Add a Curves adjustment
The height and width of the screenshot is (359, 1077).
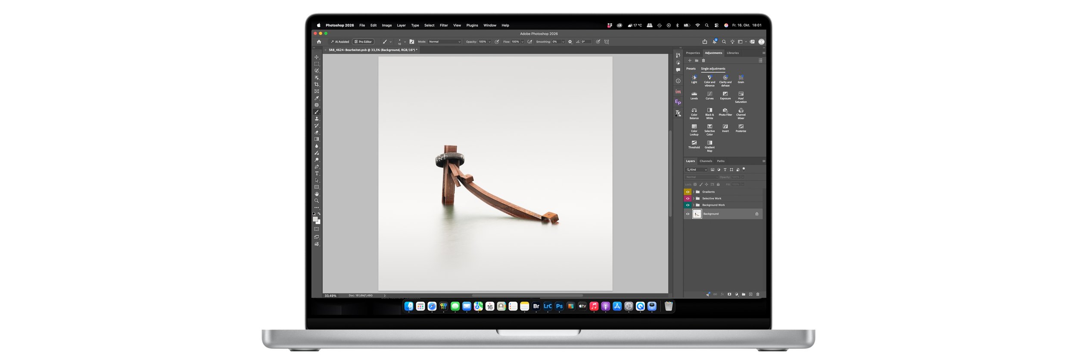click(x=710, y=95)
